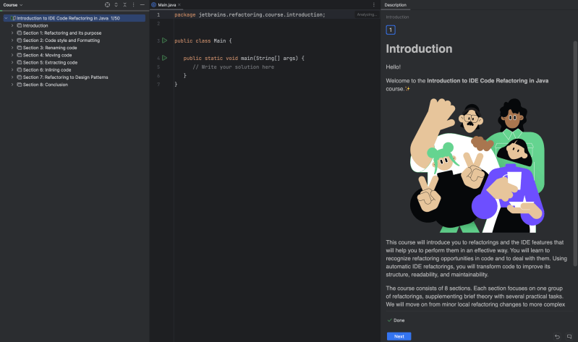
Task: Click 'public static void main' code line
Action: click(244, 59)
